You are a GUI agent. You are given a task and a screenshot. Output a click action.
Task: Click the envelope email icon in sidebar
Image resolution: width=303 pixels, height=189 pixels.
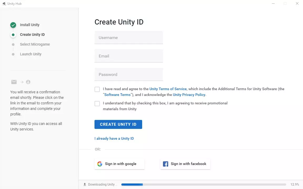14,82
